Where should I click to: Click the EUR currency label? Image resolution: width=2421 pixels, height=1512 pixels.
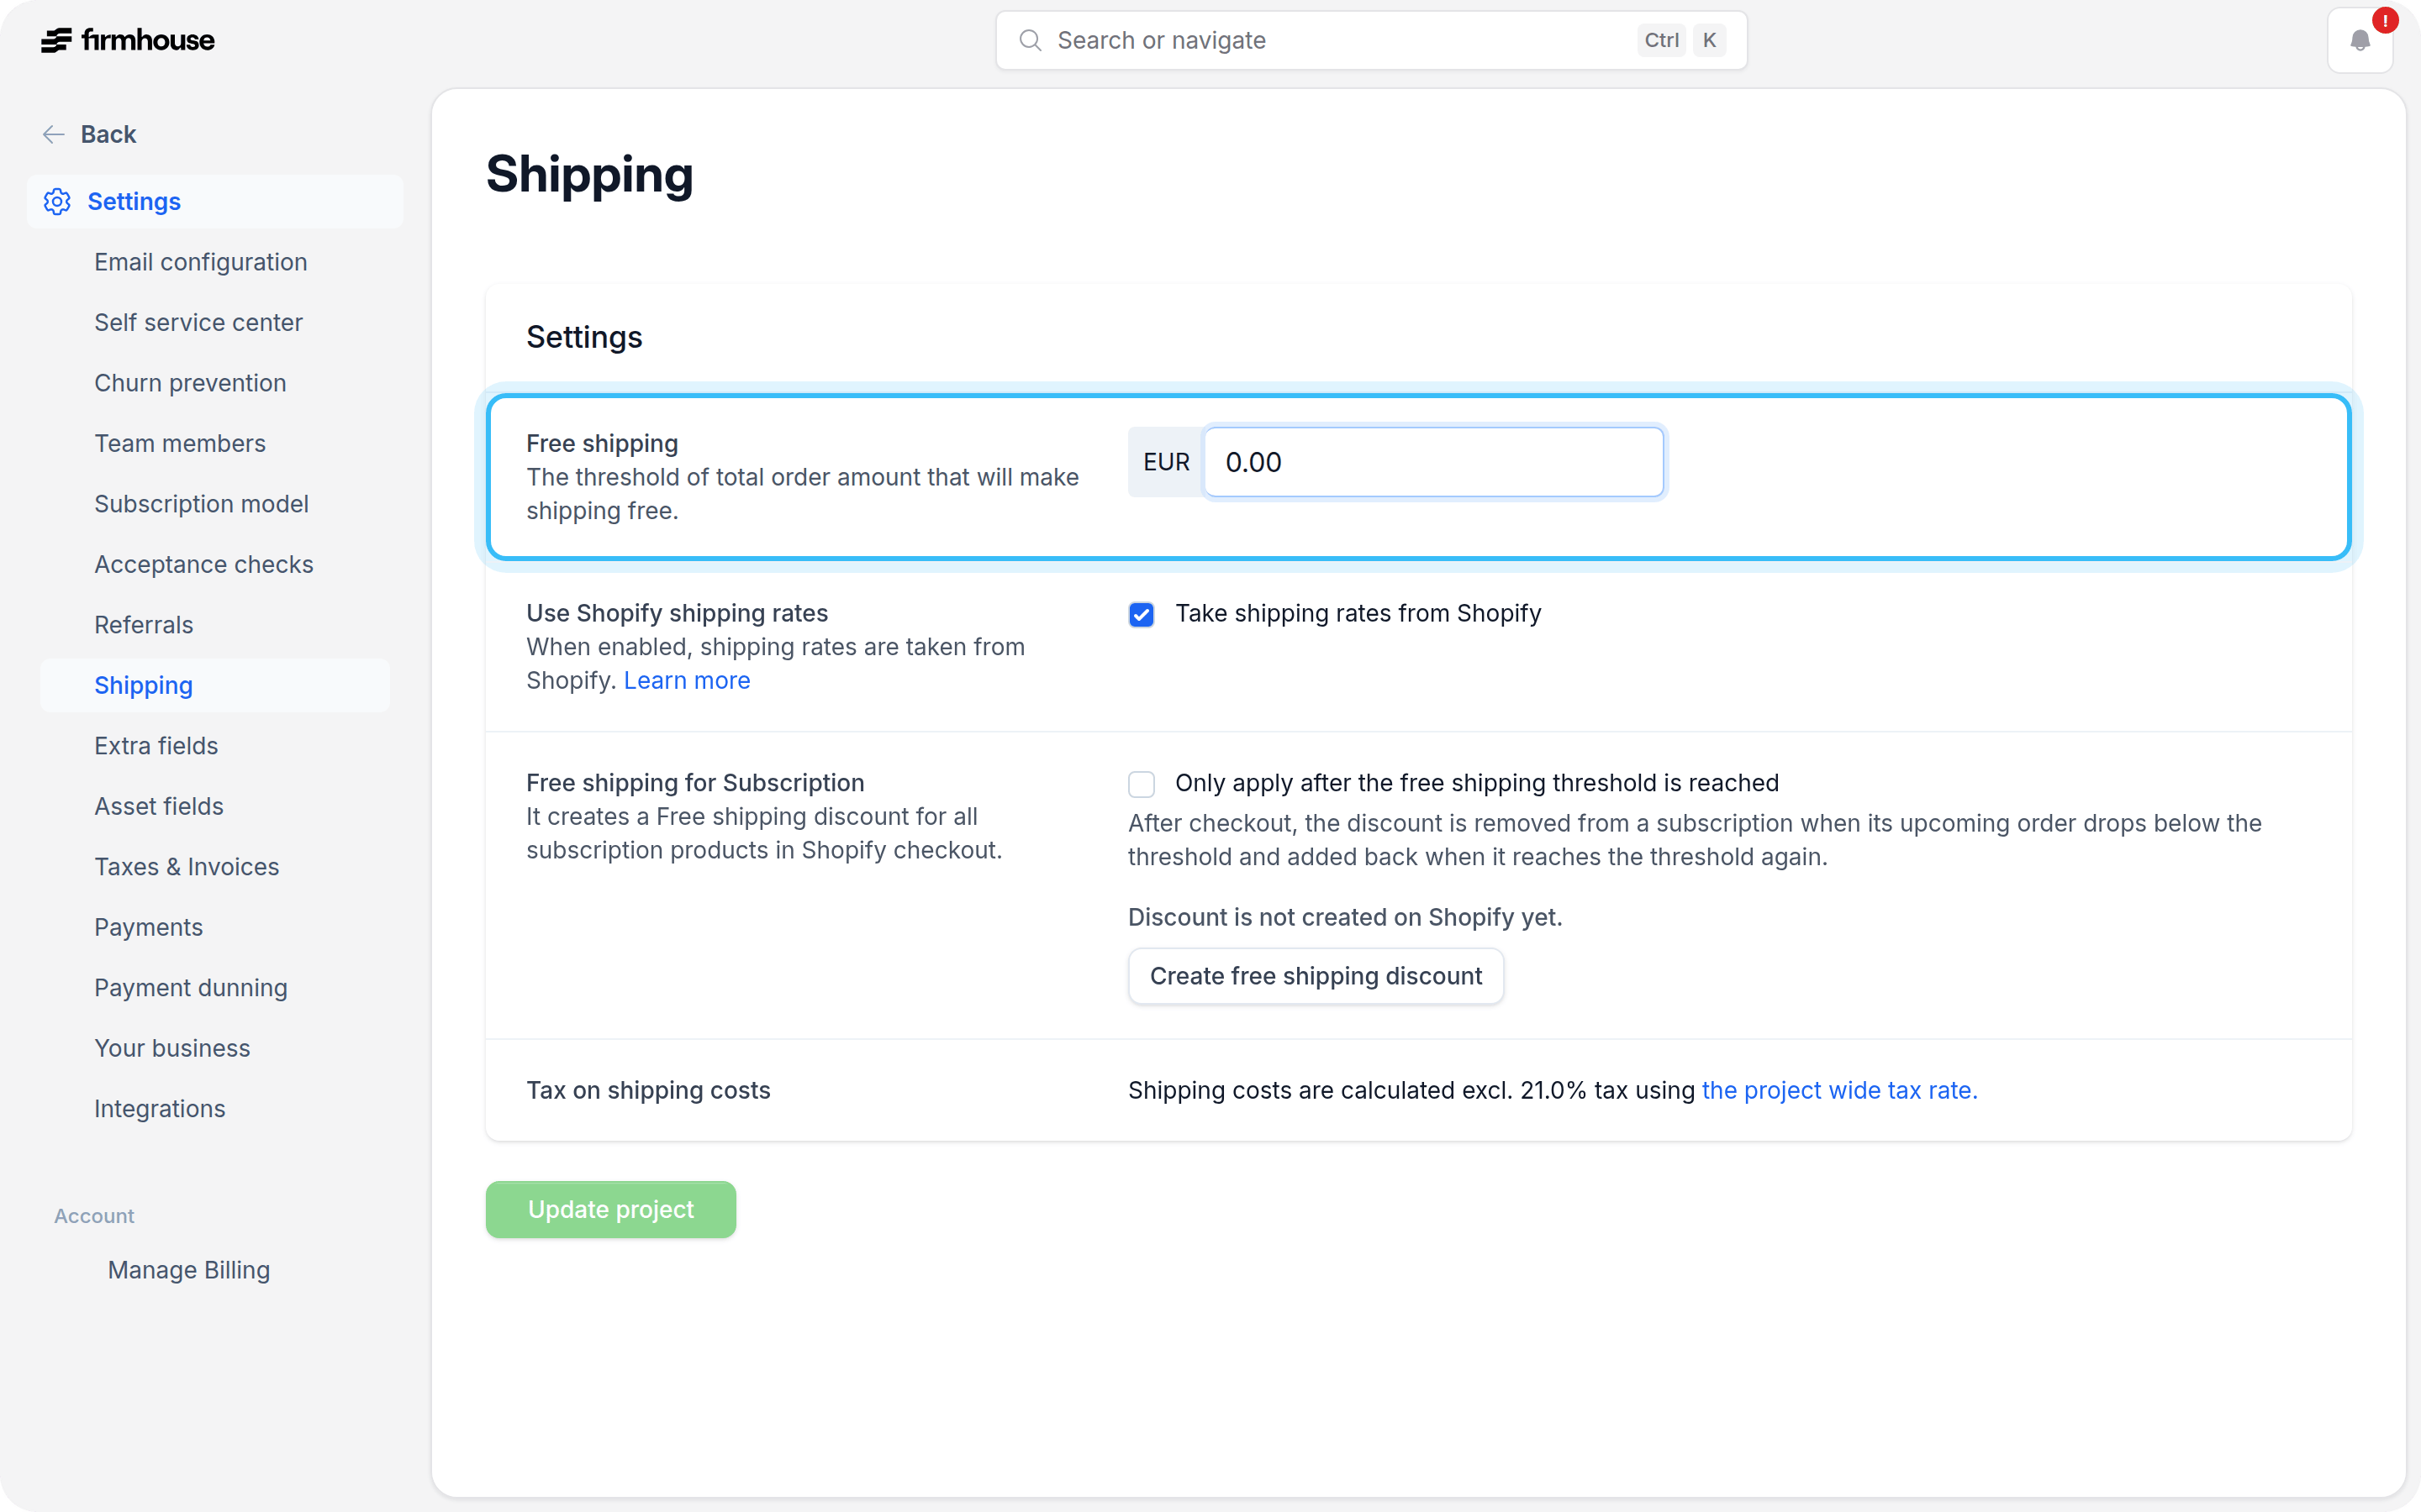(1167, 462)
